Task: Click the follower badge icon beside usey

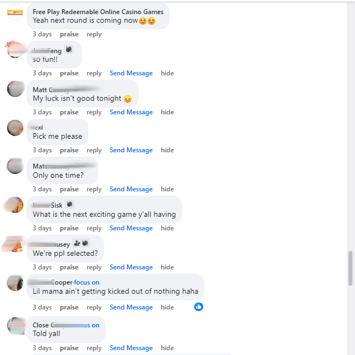Action: tap(77, 243)
